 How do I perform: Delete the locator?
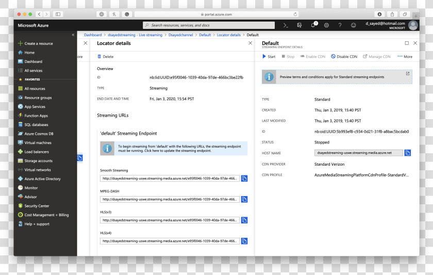[106, 56]
